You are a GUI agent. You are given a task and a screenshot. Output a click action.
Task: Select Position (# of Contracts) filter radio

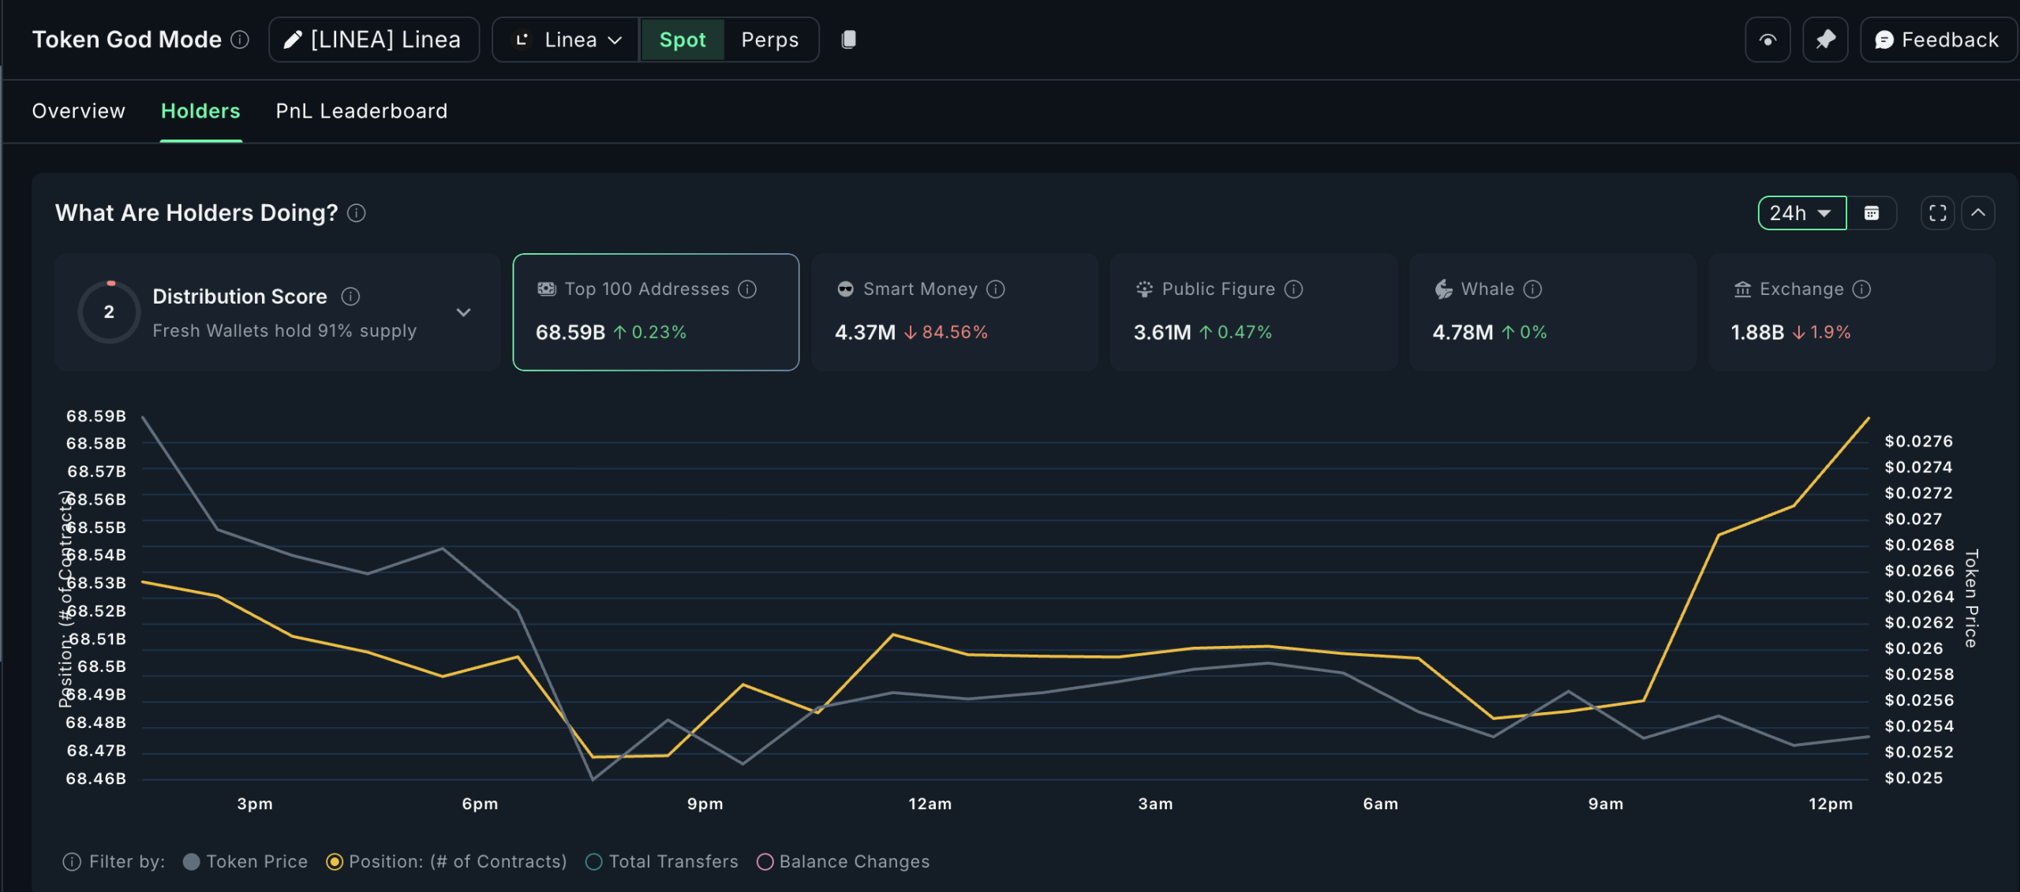tap(335, 862)
